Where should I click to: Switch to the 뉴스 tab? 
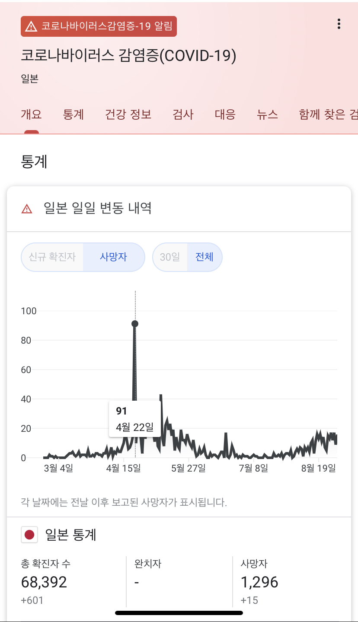tap(267, 115)
